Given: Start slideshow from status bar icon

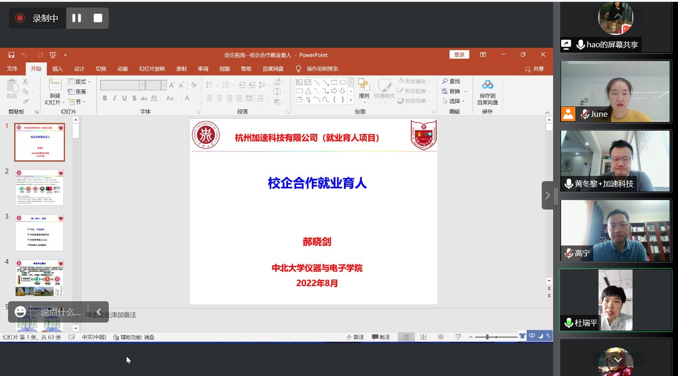Looking at the screenshot, I should click(458, 337).
